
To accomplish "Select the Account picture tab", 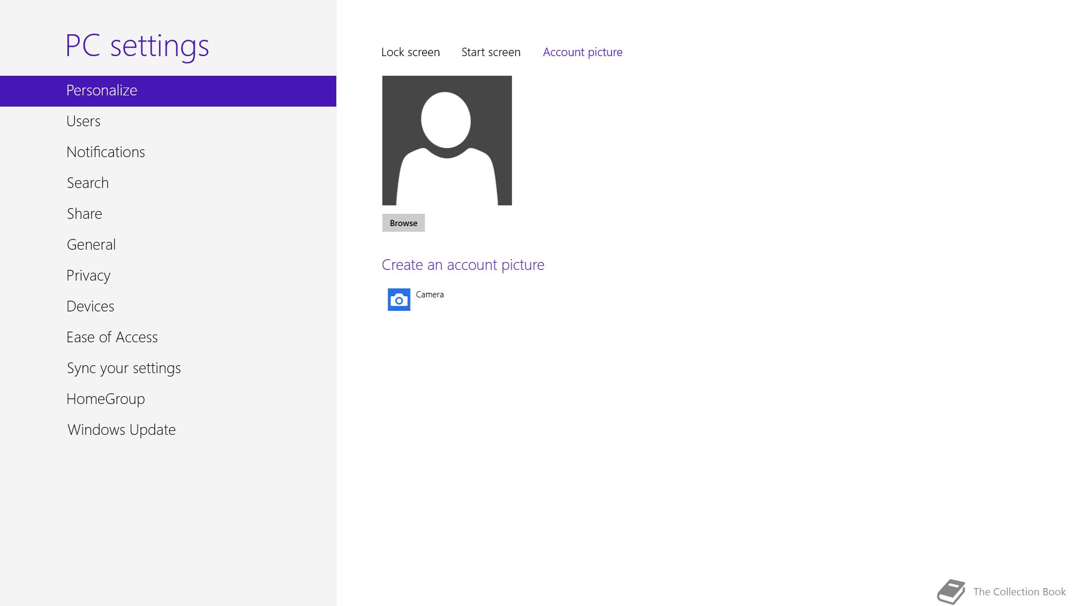I will click(x=582, y=52).
